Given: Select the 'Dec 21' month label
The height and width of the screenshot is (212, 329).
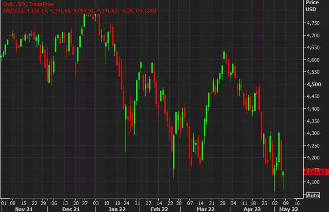Looking at the screenshot, I should 71,209.
